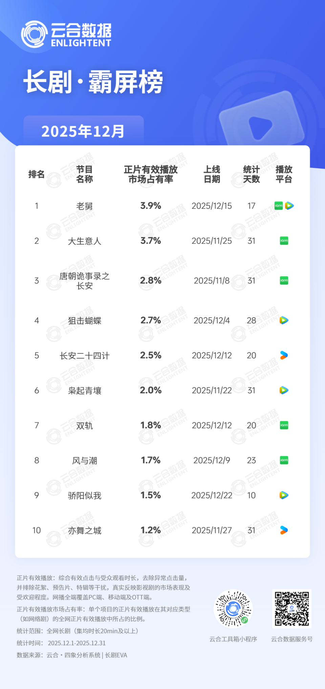Click the iQIYI icon in the 老舅 row
The height and width of the screenshot is (689, 325).
point(279,206)
